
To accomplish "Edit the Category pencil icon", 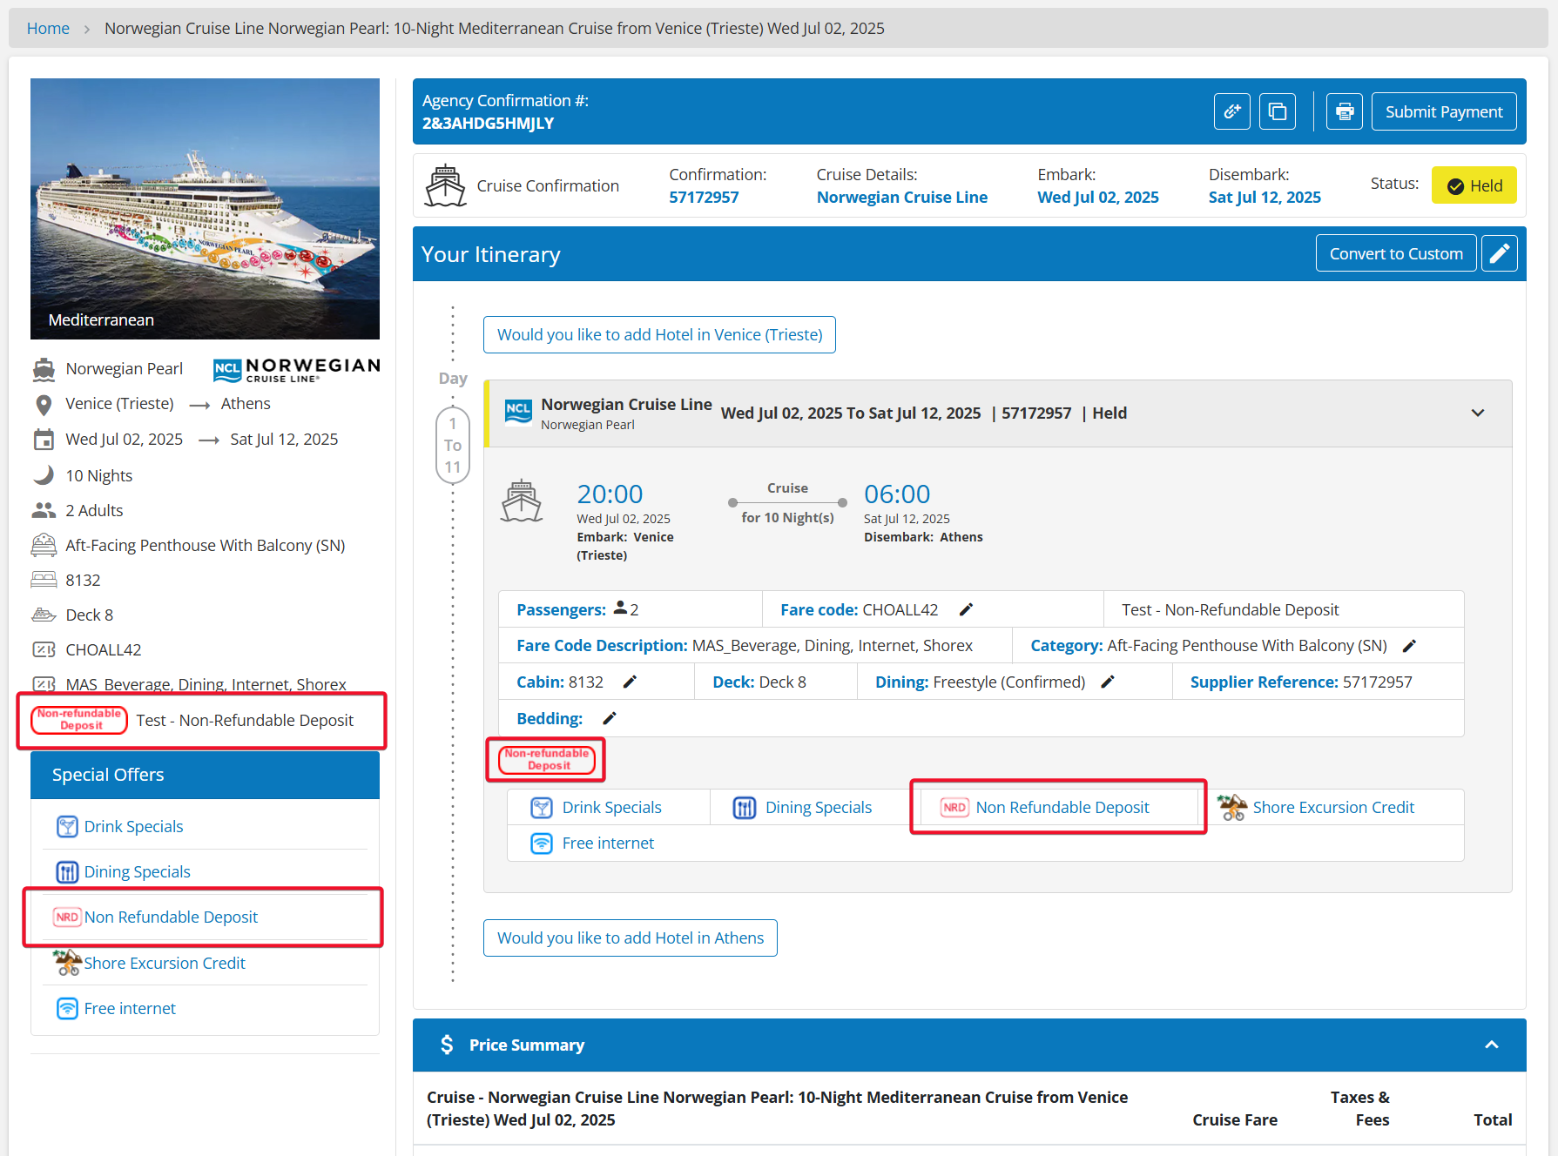I will [1410, 646].
